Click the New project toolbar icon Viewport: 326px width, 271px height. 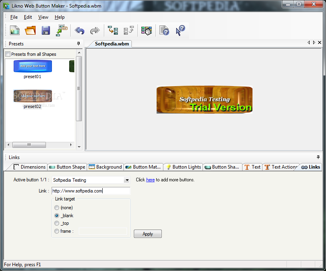point(14,30)
